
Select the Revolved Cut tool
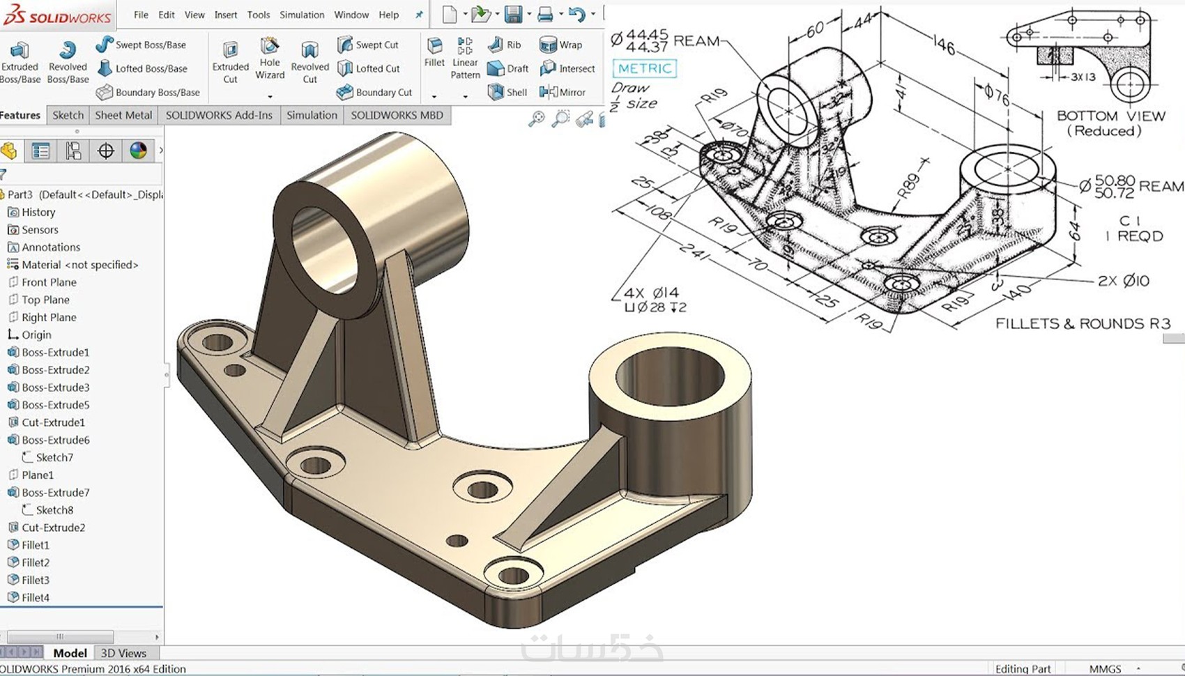click(x=309, y=62)
